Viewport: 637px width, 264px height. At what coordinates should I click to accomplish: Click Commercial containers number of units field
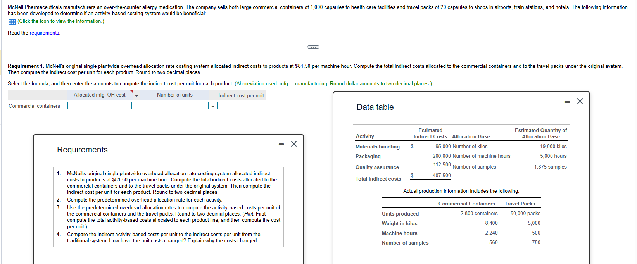(x=175, y=105)
